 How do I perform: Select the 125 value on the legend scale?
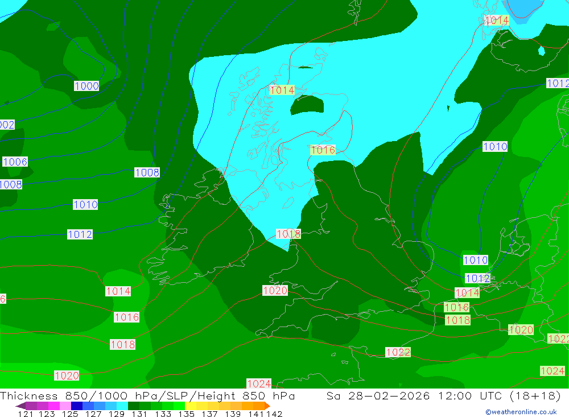tap(70, 414)
